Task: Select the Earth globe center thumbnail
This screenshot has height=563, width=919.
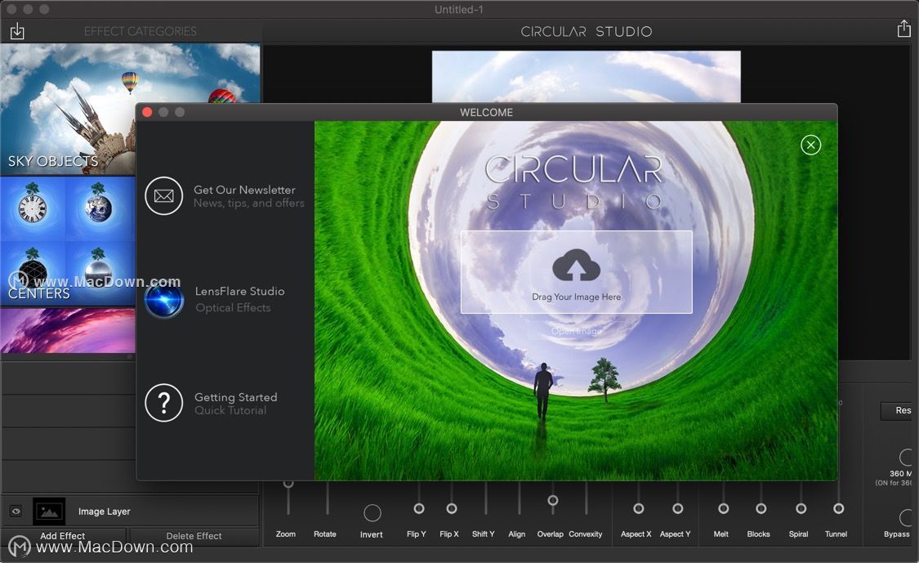Action: pos(99,207)
